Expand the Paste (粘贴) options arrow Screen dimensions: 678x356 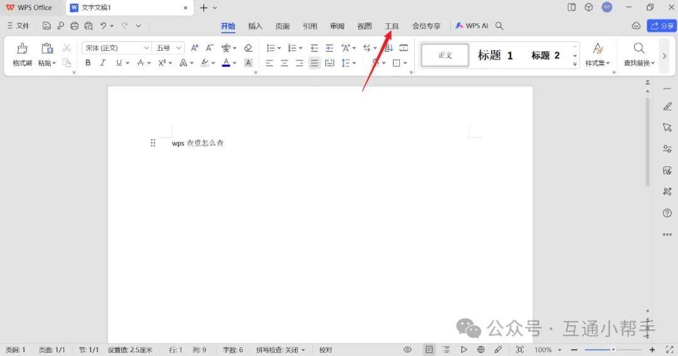(x=54, y=63)
